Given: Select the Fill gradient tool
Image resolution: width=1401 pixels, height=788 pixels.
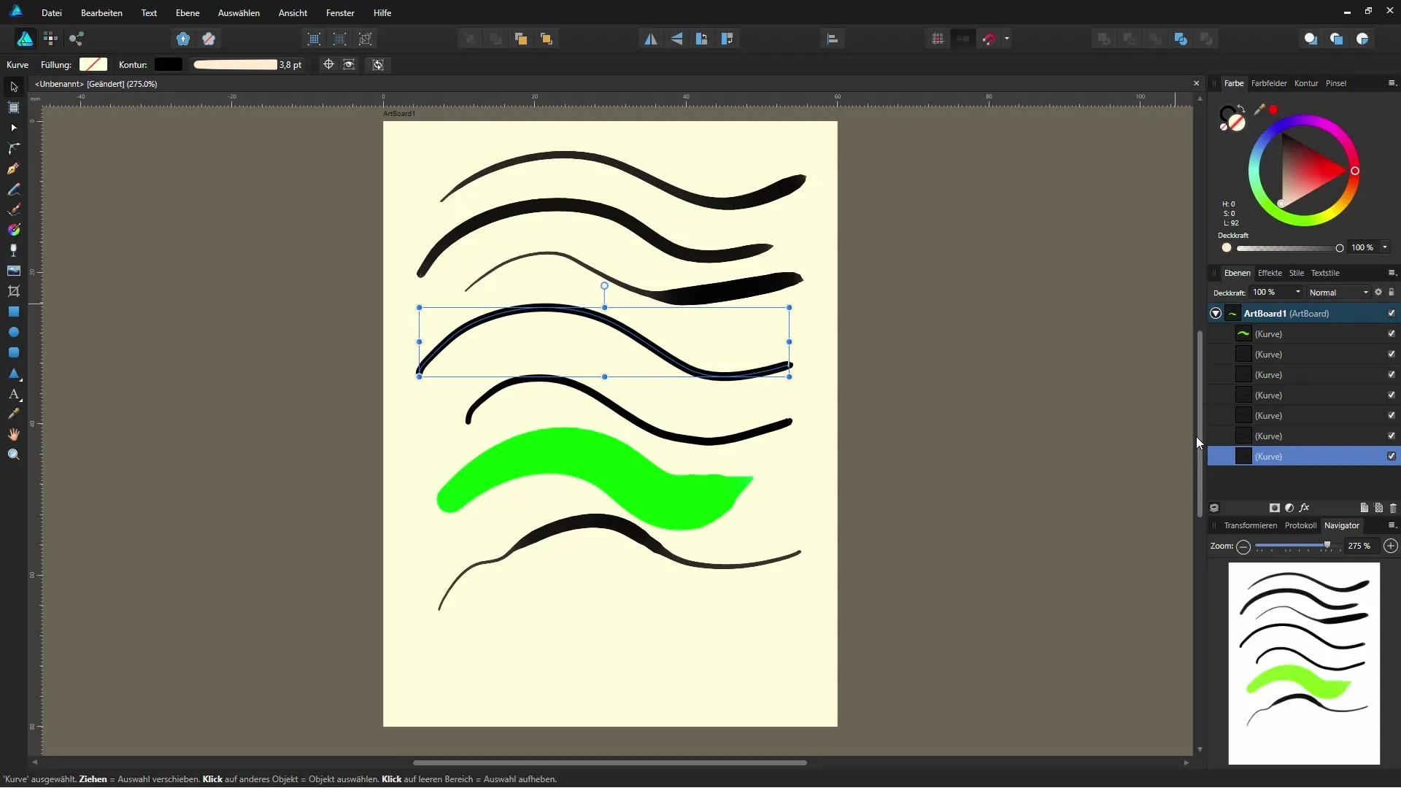Looking at the screenshot, I should (x=14, y=230).
